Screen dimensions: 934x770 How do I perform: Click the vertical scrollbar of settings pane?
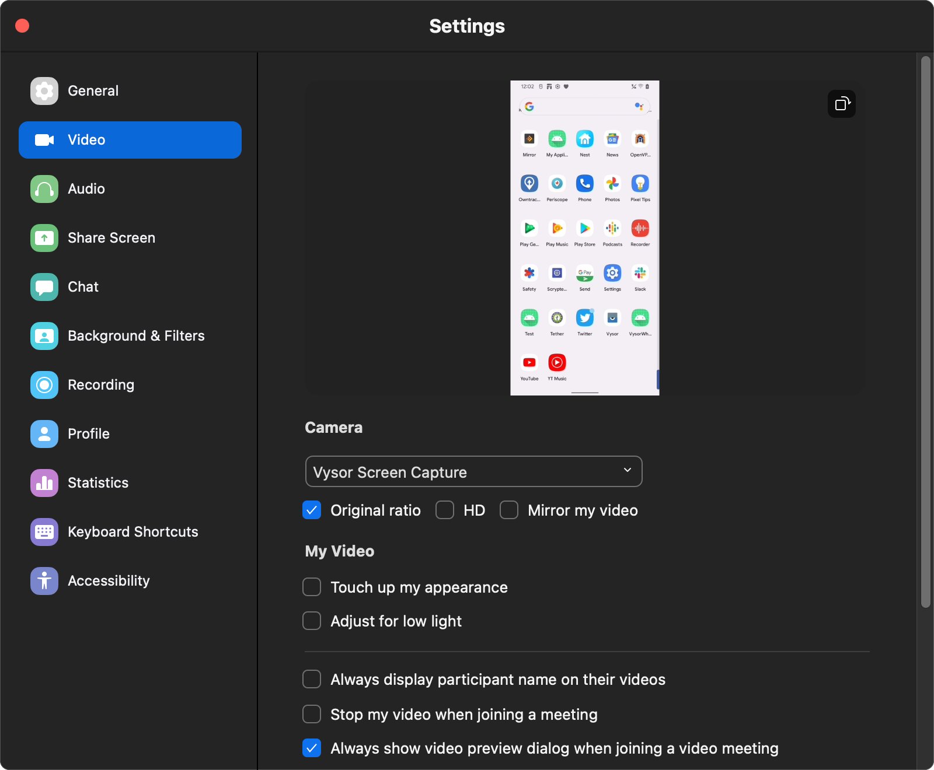(x=925, y=331)
